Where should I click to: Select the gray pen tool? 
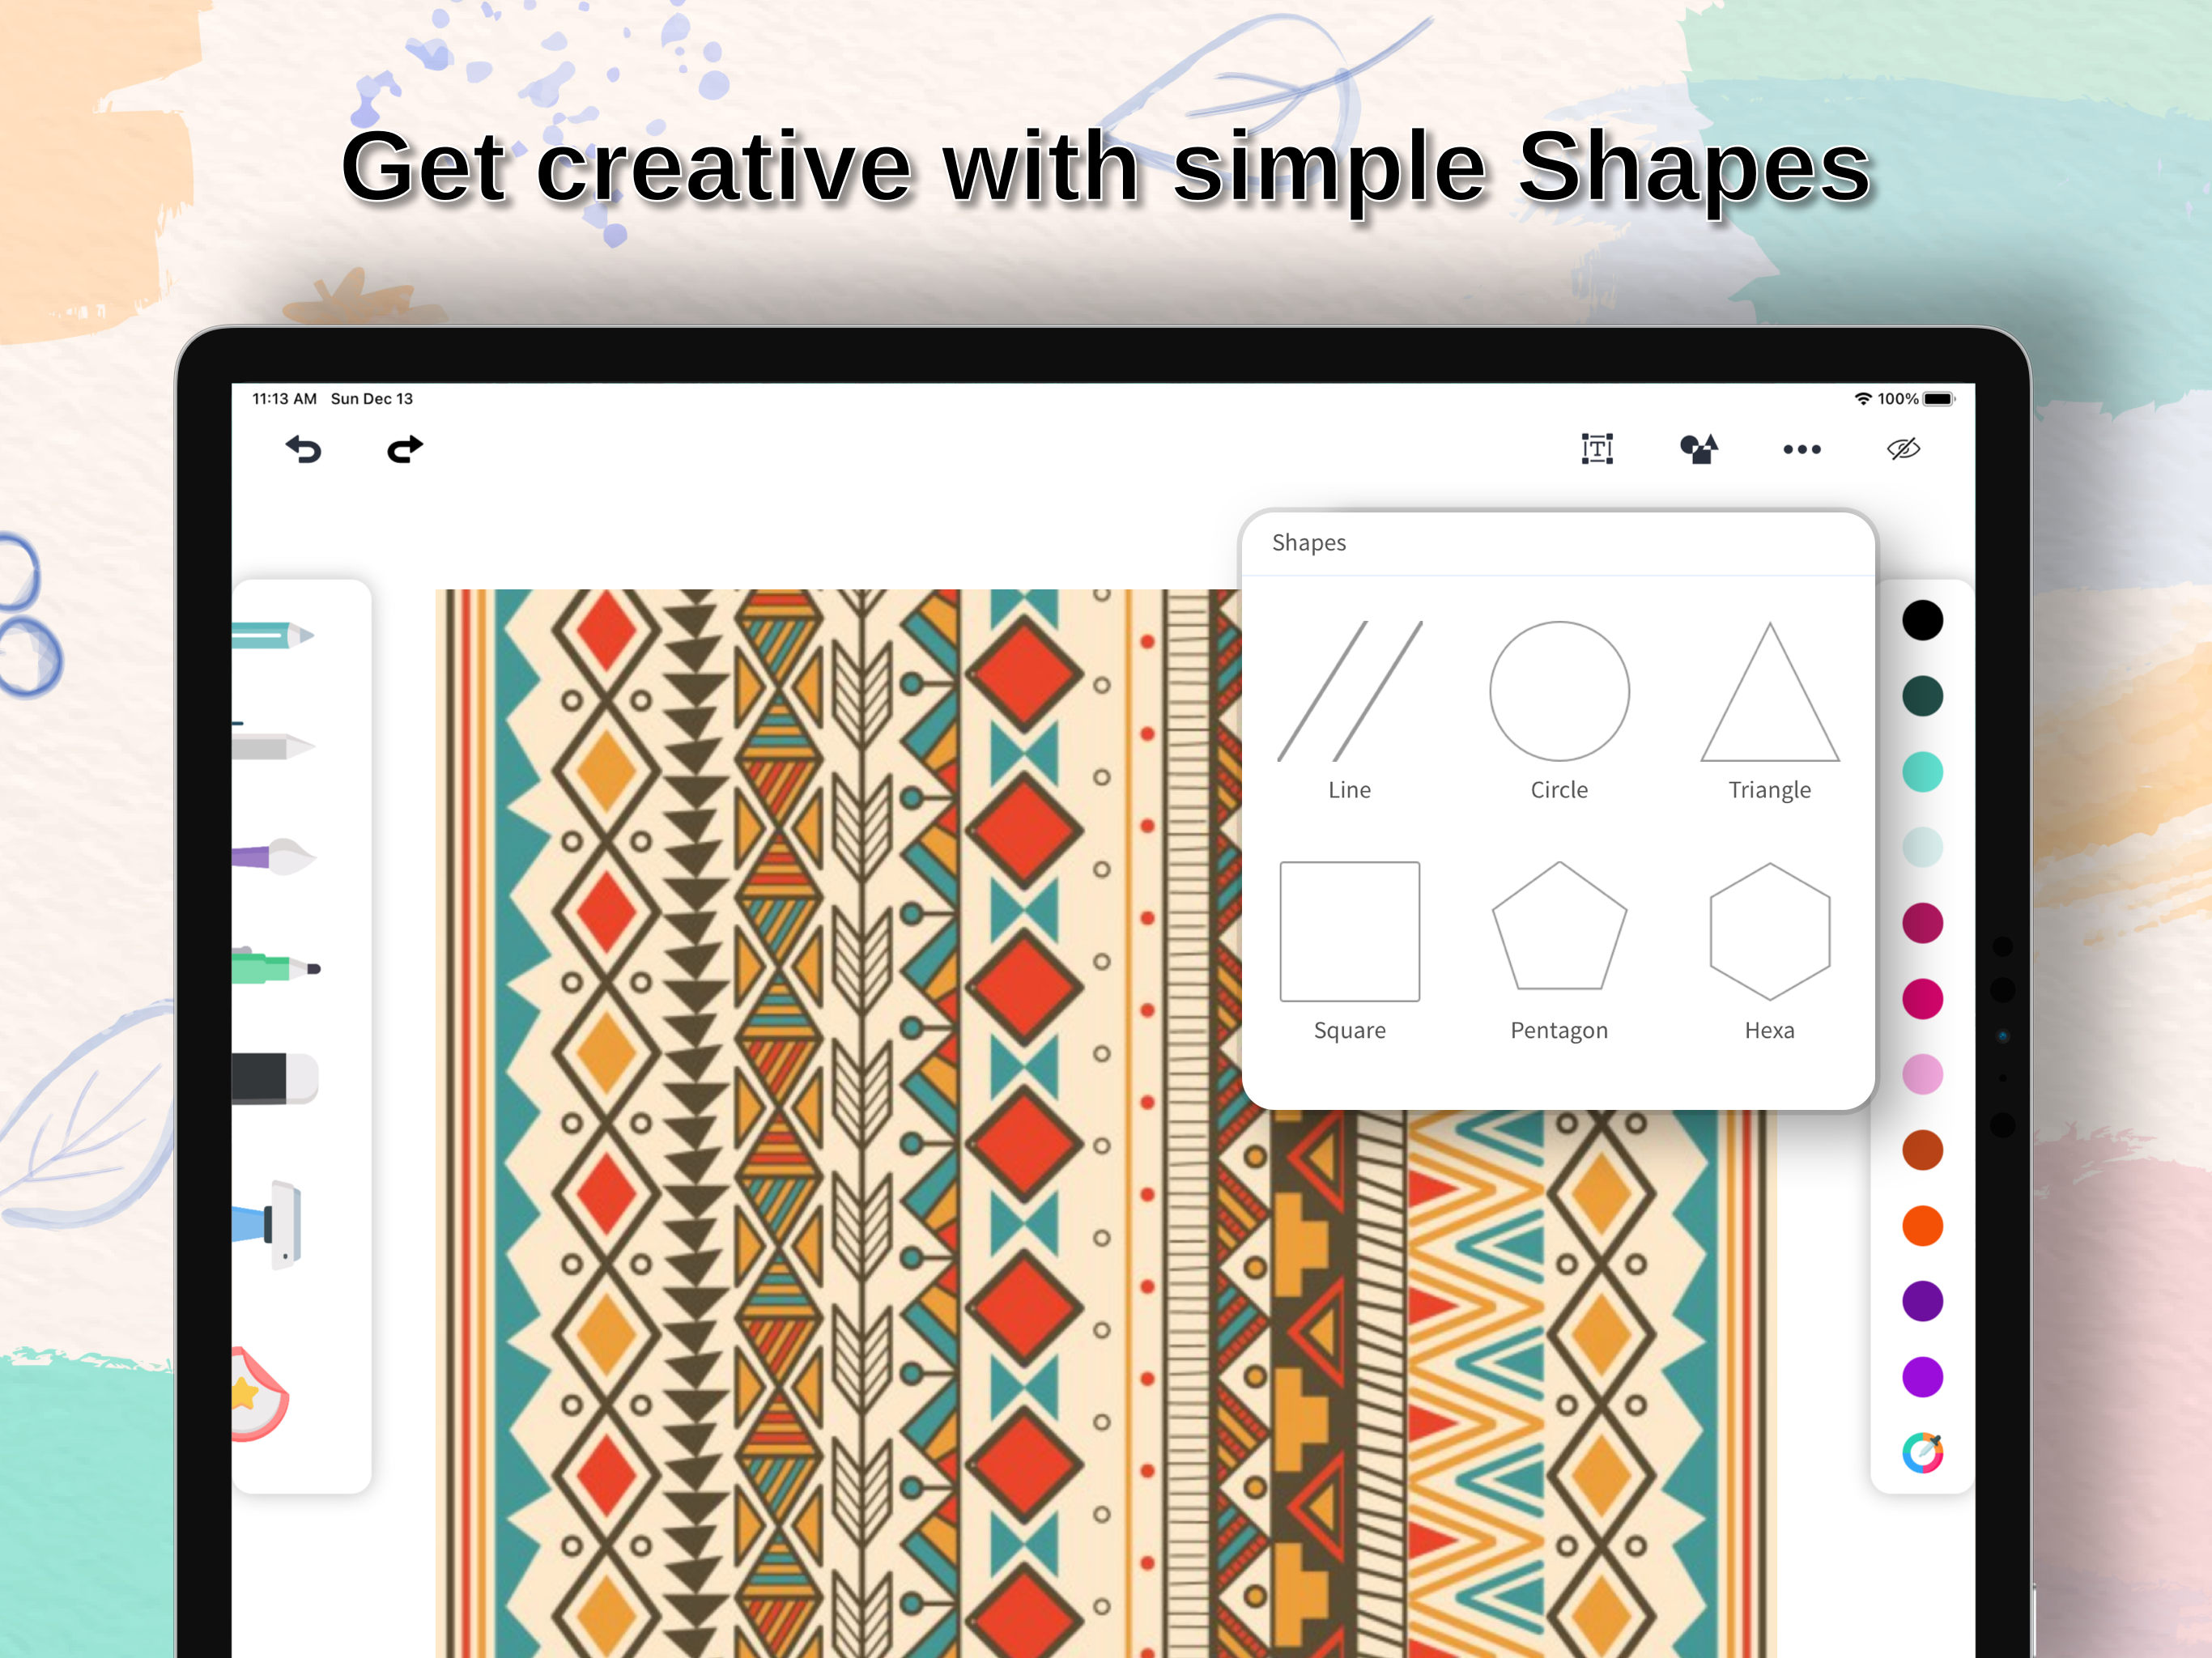272,746
